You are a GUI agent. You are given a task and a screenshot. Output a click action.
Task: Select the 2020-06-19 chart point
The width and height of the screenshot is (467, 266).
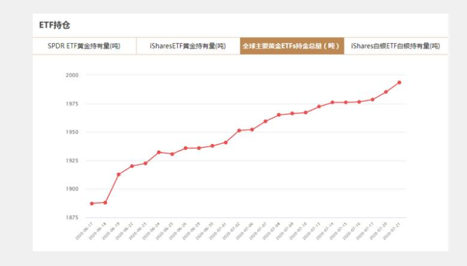click(x=119, y=174)
